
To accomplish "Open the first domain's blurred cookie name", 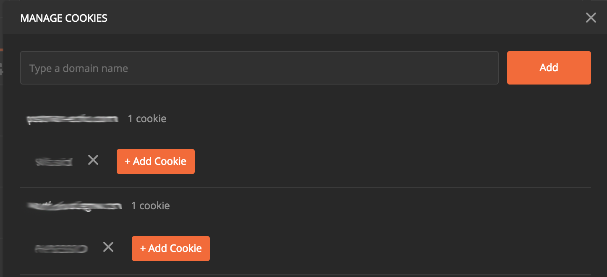I will [x=54, y=162].
